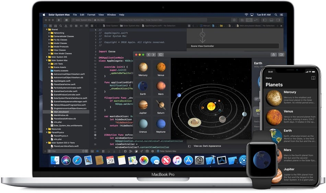The height and width of the screenshot is (193, 326).
Task: Toggle document outline beside View as
Action: tap(189, 146)
